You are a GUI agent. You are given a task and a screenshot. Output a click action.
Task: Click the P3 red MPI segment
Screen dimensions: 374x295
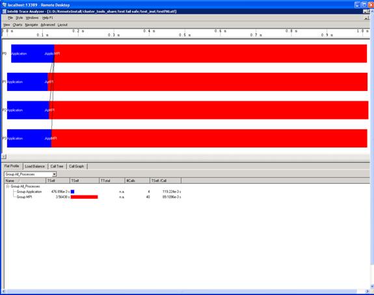209,138
